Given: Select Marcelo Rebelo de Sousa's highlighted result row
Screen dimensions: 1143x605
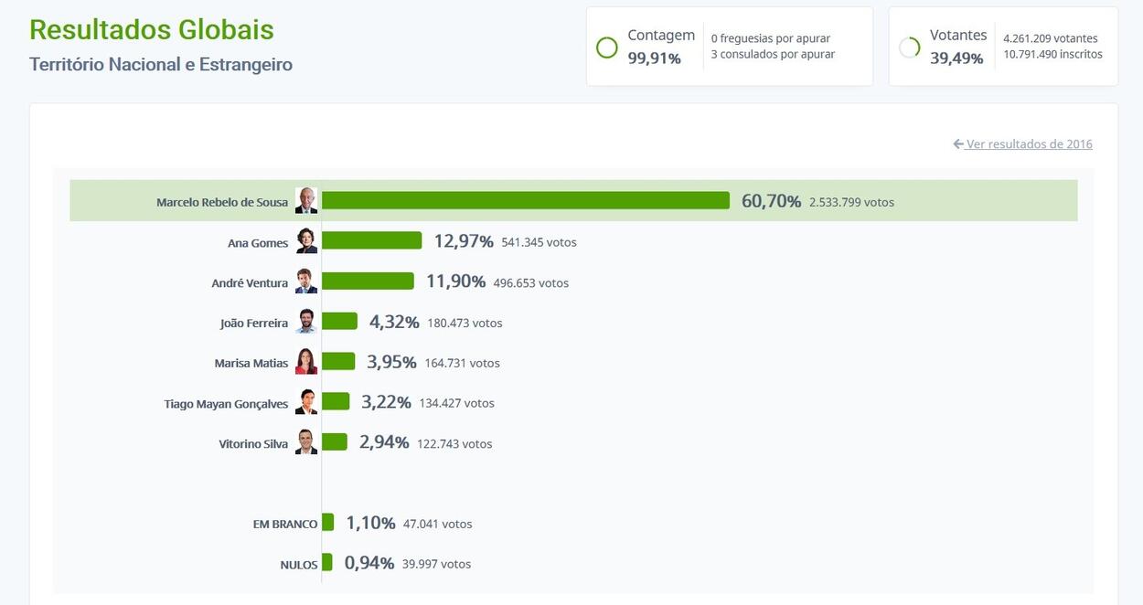Looking at the screenshot, I should click(573, 199).
